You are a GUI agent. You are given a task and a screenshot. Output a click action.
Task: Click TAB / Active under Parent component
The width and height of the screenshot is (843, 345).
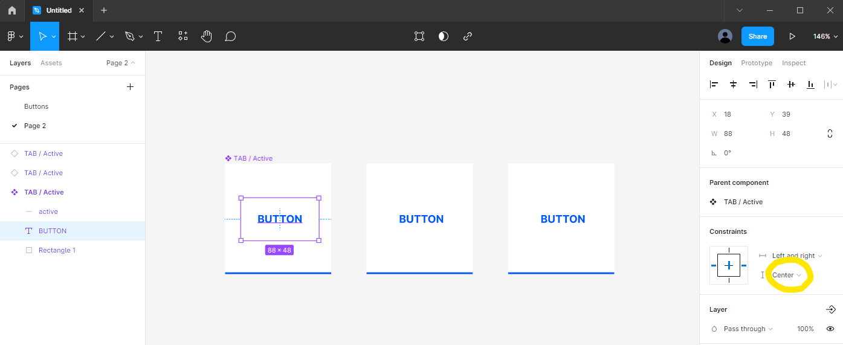pyautogui.click(x=744, y=202)
